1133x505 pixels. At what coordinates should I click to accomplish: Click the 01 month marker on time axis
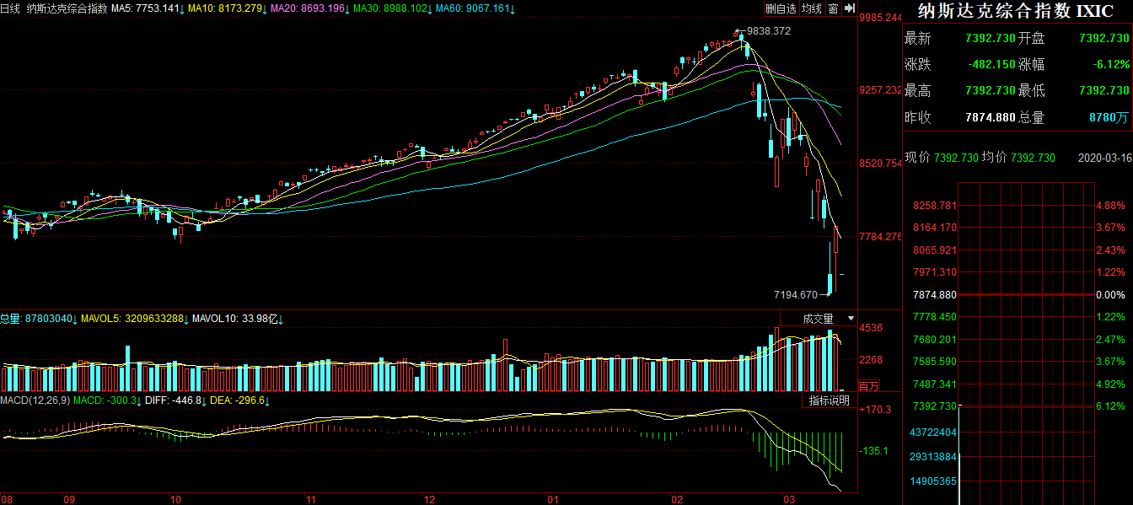553,499
